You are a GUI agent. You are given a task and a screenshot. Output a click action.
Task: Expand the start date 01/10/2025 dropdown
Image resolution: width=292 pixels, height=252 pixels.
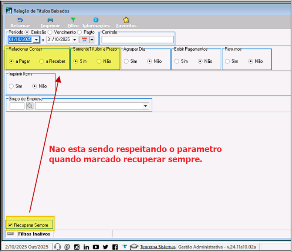[x=36, y=39]
